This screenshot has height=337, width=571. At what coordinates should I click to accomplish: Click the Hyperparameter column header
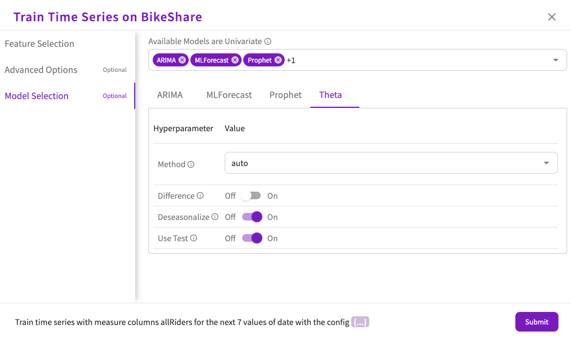(183, 128)
